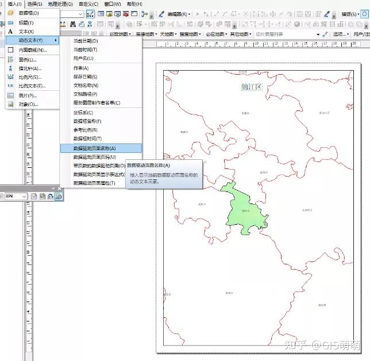370x361 pixels.
Task: Click the Scale Bar icon
Action: [10, 77]
